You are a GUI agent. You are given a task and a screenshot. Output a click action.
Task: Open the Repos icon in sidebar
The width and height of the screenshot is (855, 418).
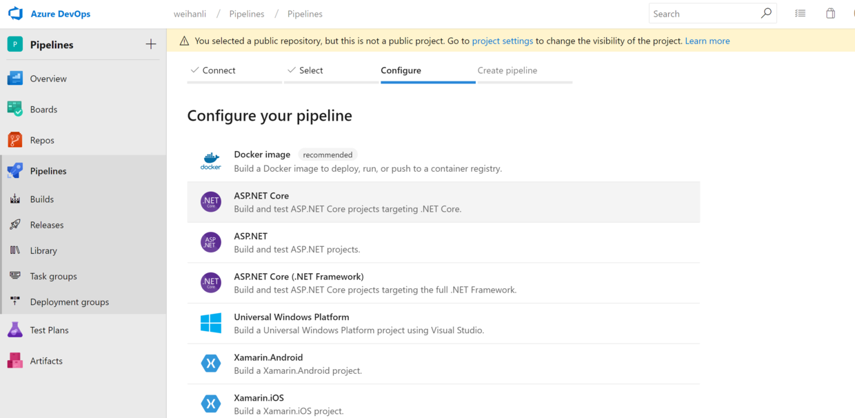(x=15, y=140)
